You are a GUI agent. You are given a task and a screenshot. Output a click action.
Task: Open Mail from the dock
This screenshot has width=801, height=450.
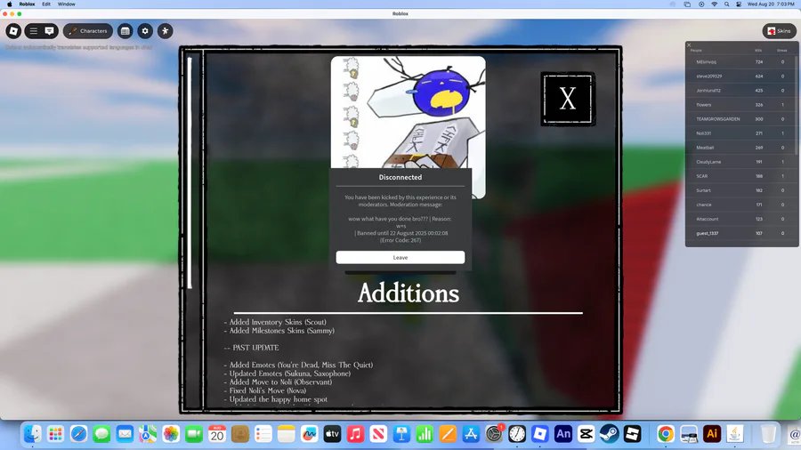(125, 434)
